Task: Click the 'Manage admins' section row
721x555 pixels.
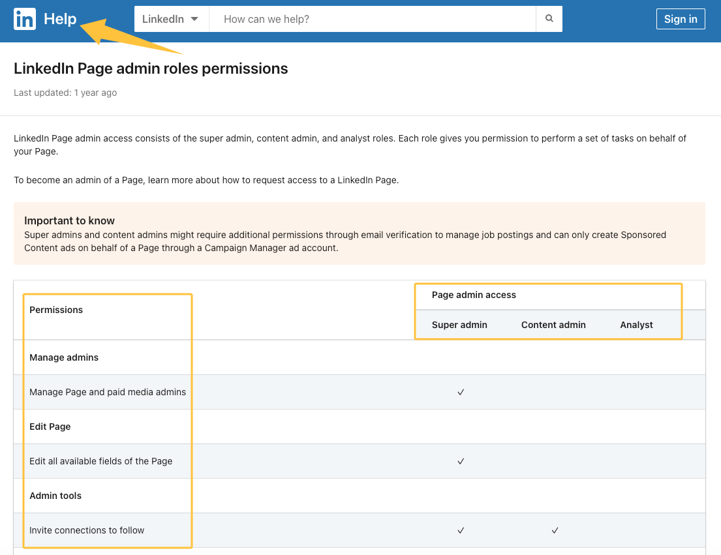Action: coord(360,357)
